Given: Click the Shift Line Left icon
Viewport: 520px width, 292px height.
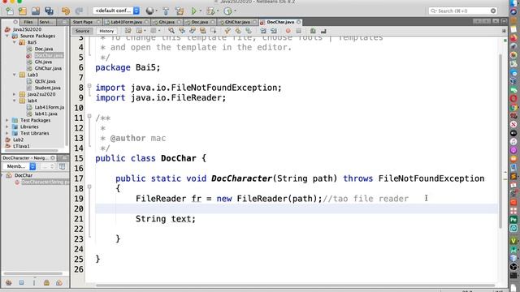Looking at the screenshot, I should tap(263, 31).
